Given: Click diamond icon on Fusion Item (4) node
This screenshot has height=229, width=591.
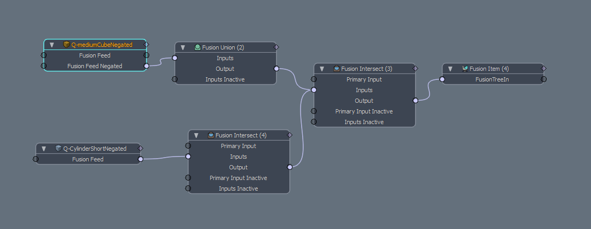Looking at the screenshot, I should [543, 69].
